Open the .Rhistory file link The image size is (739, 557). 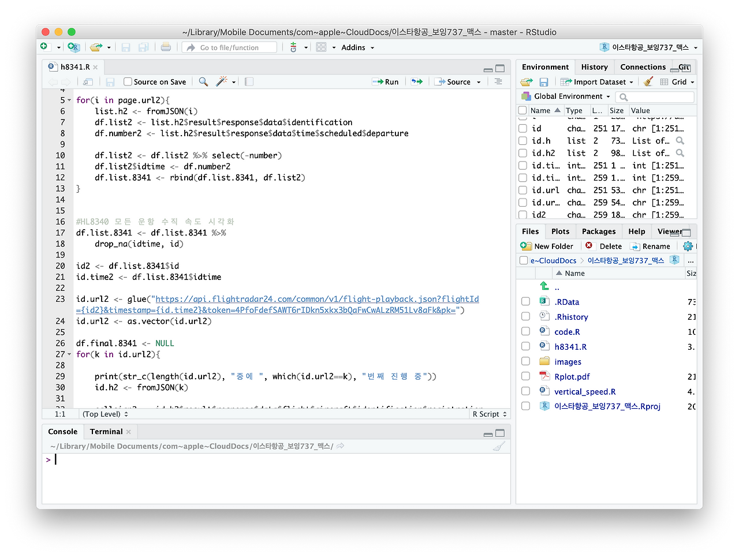pos(571,317)
